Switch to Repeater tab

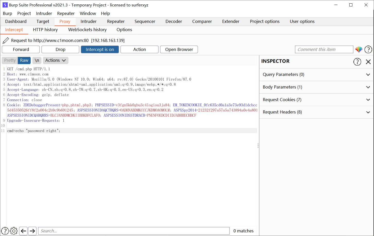coord(116,21)
